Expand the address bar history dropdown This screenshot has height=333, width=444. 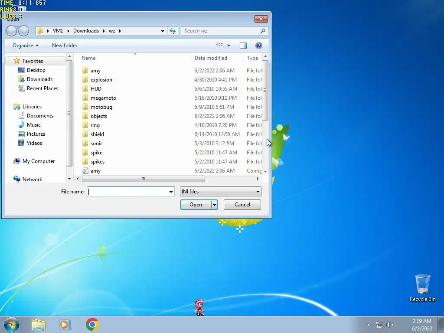(163, 31)
